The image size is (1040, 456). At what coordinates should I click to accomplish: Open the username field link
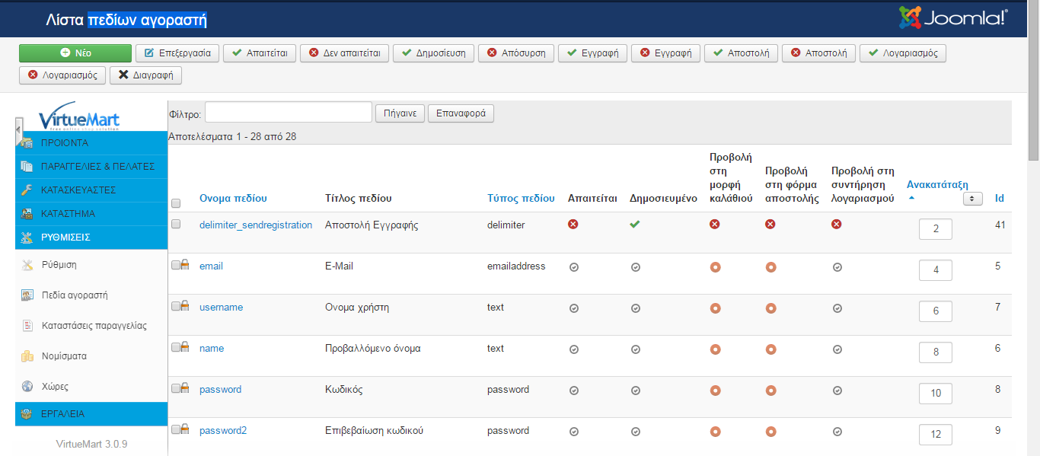point(221,308)
